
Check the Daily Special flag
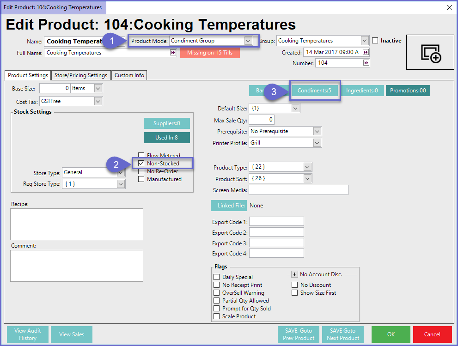tap(217, 277)
